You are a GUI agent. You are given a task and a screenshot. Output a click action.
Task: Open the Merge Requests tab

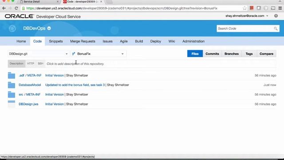click(x=83, y=41)
